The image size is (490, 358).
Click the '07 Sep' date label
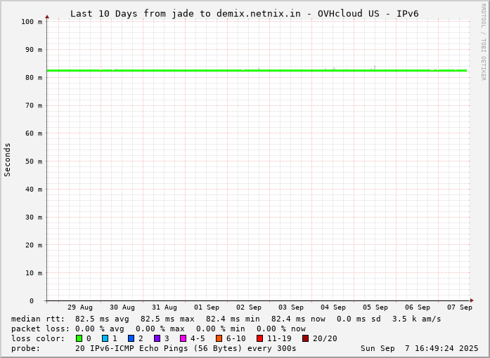click(x=460, y=307)
